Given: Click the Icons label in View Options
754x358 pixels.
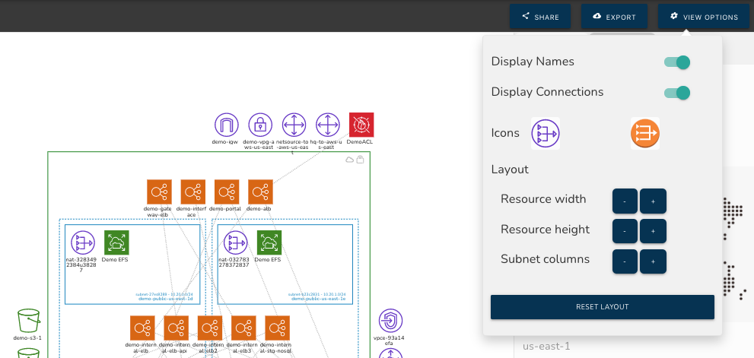Looking at the screenshot, I should click(505, 133).
